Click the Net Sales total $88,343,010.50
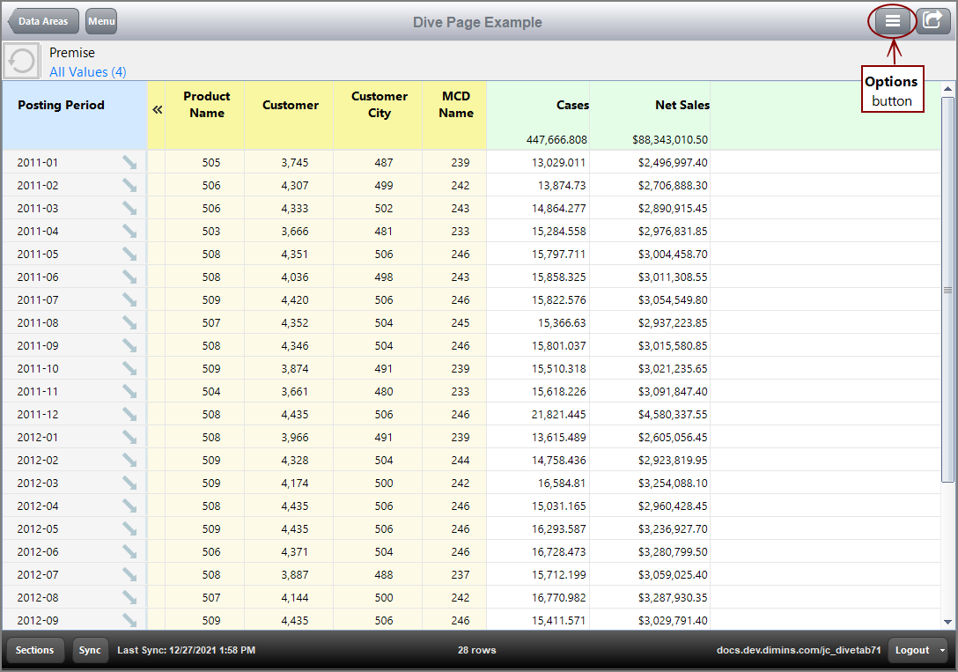Viewport: 958px width, 672px height. [670, 140]
